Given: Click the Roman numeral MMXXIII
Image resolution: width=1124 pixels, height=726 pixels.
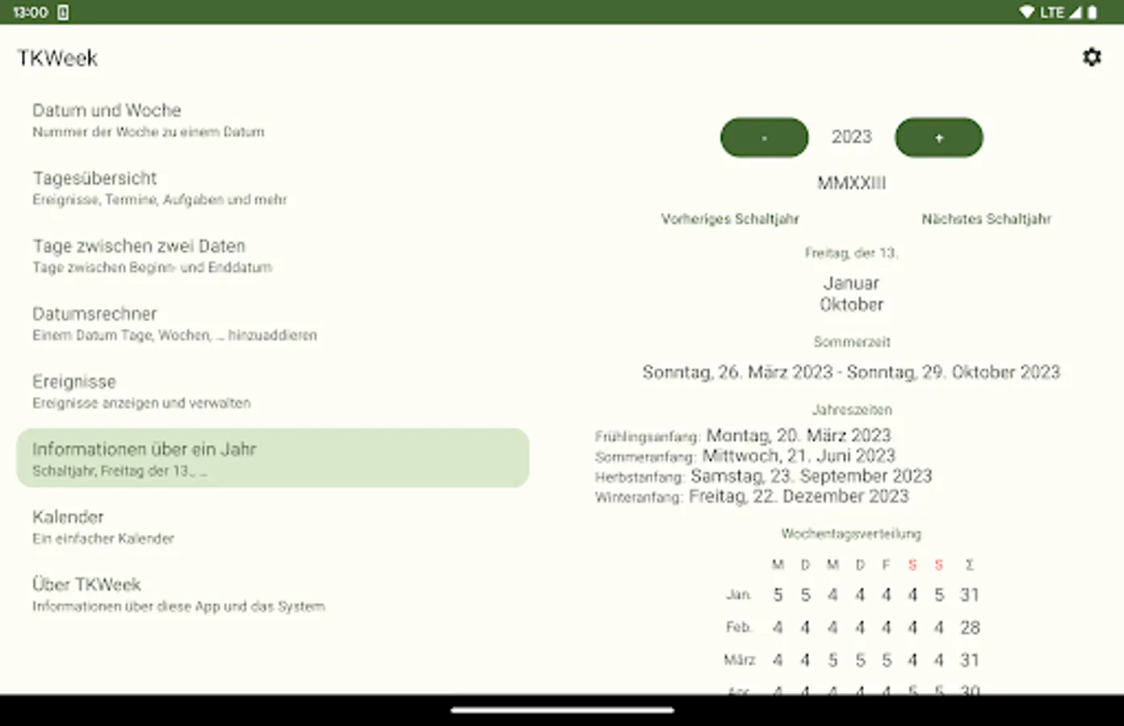Looking at the screenshot, I should click(x=852, y=183).
